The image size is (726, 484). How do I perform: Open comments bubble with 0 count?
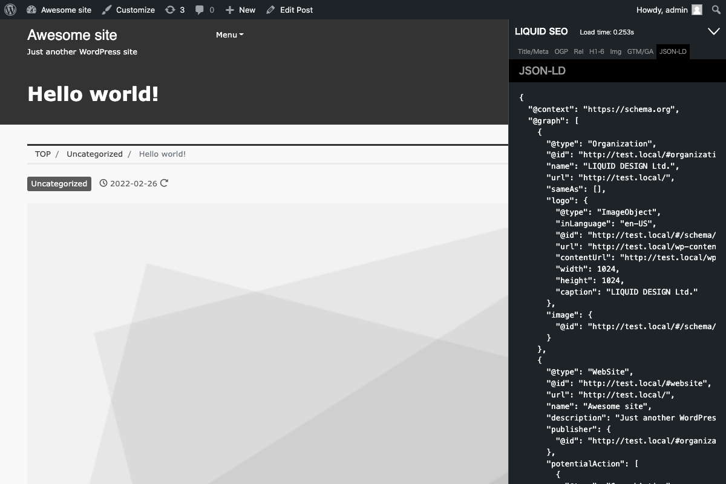[204, 10]
